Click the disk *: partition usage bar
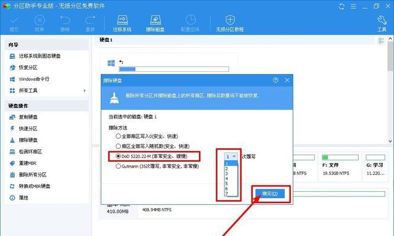This screenshot has width=394, height=236. coord(174,69)
